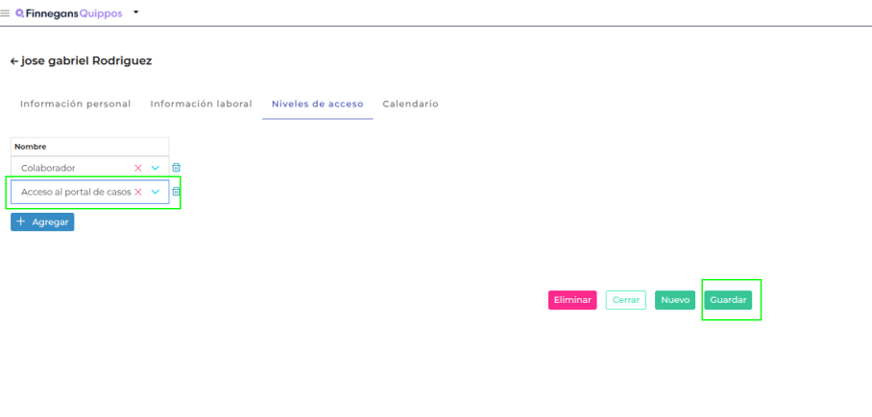
Task: Expand the caret next to the Quippos logo
Action: tap(135, 12)
